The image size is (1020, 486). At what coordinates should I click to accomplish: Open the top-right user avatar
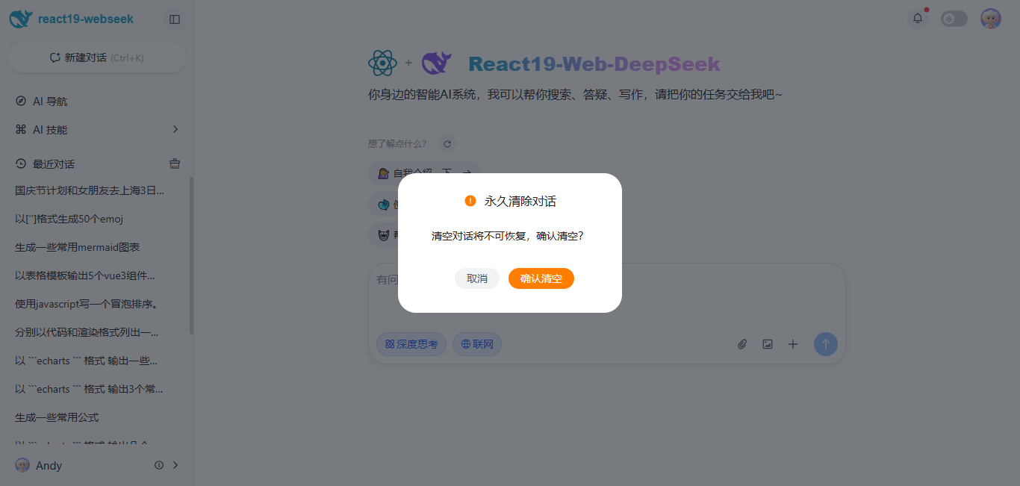pyautogui.click(x=991, y=19)
